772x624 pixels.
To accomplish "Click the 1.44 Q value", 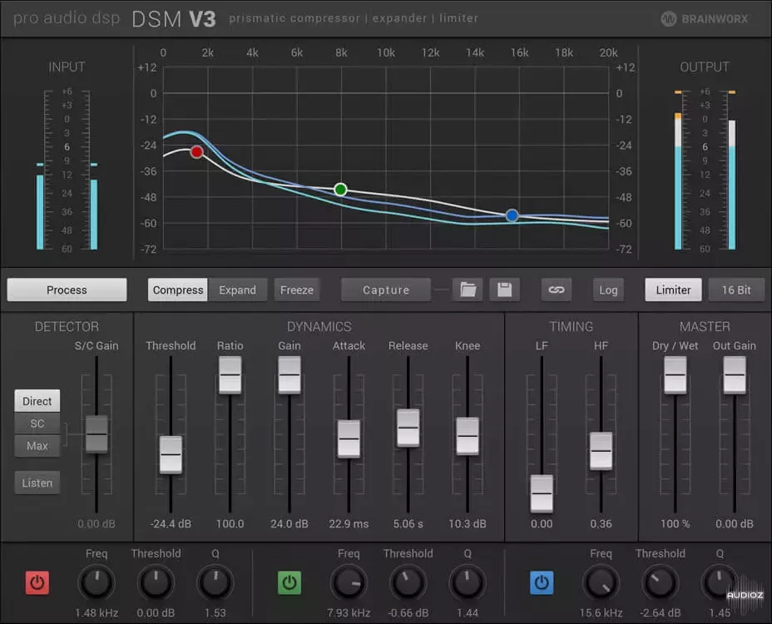I will (468, 612).
